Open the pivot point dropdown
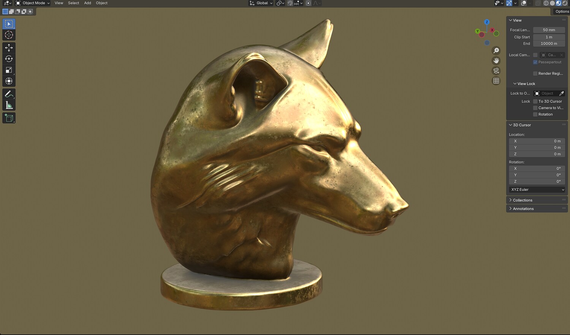The image size is (570, 335). (x=280, y=3)
